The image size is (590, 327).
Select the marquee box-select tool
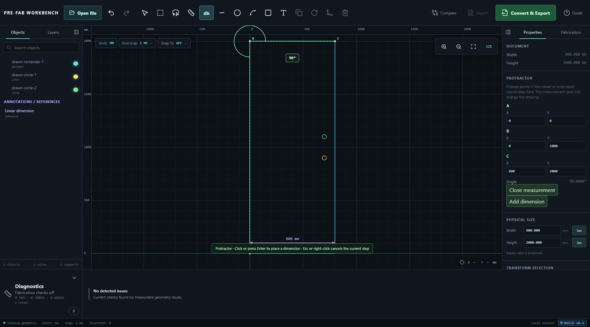point(160,13)
